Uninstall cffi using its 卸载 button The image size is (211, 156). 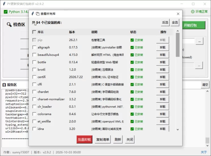tap(163, 84)
